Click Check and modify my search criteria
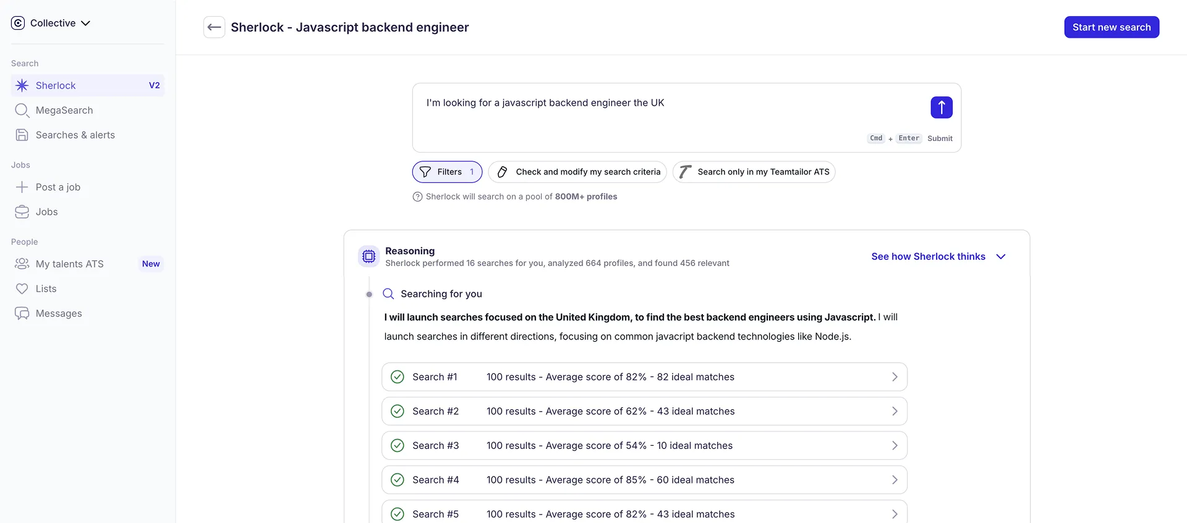Viewport: 1187px width, 523px height. (577, 172)
